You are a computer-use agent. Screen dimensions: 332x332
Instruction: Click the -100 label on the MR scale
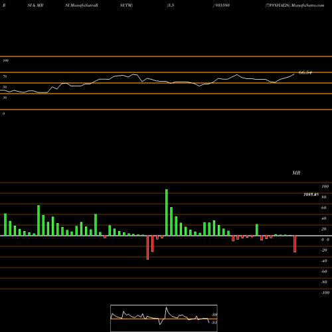[x=325, y=293]
